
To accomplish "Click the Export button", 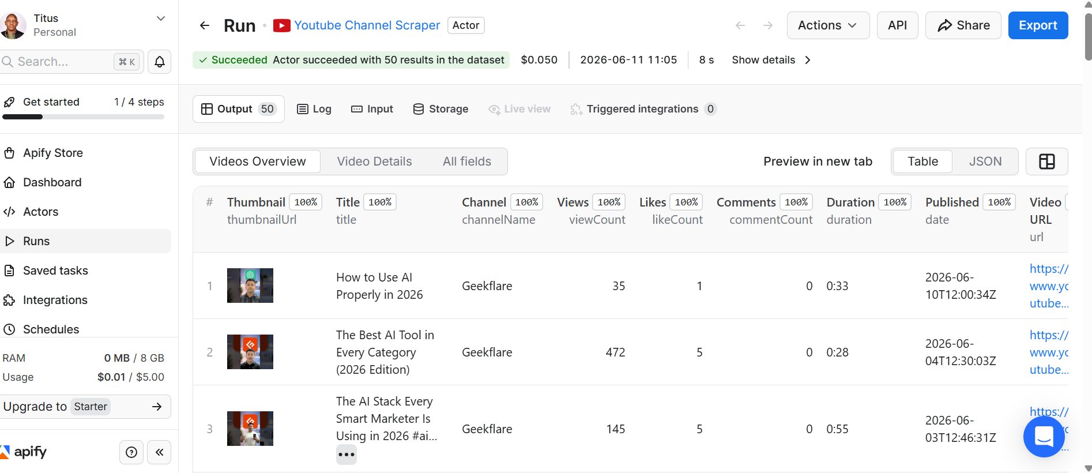I will [1038, 25].
